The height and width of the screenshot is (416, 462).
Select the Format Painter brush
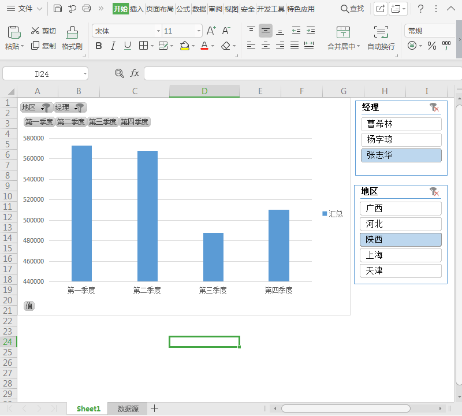point(72,32)
